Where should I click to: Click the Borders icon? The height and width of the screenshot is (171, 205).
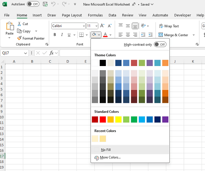coord(81,35)
